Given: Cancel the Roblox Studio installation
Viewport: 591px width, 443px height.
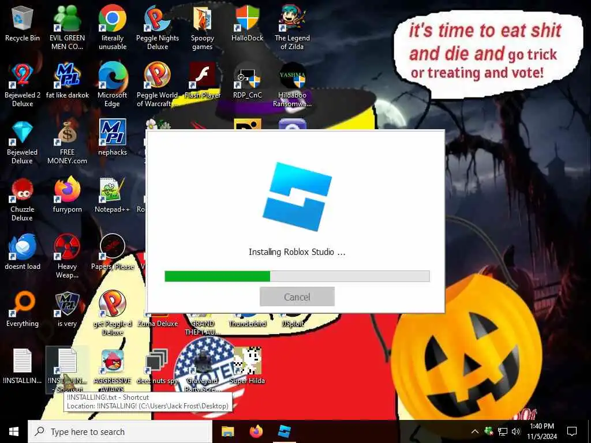Looking at the screenshot, I should pos(297,297).
